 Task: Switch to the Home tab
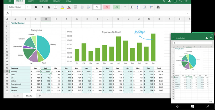(x=19, y=1)
